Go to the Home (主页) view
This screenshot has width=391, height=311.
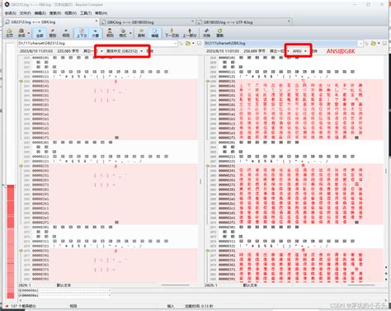(x=9, y=33)
